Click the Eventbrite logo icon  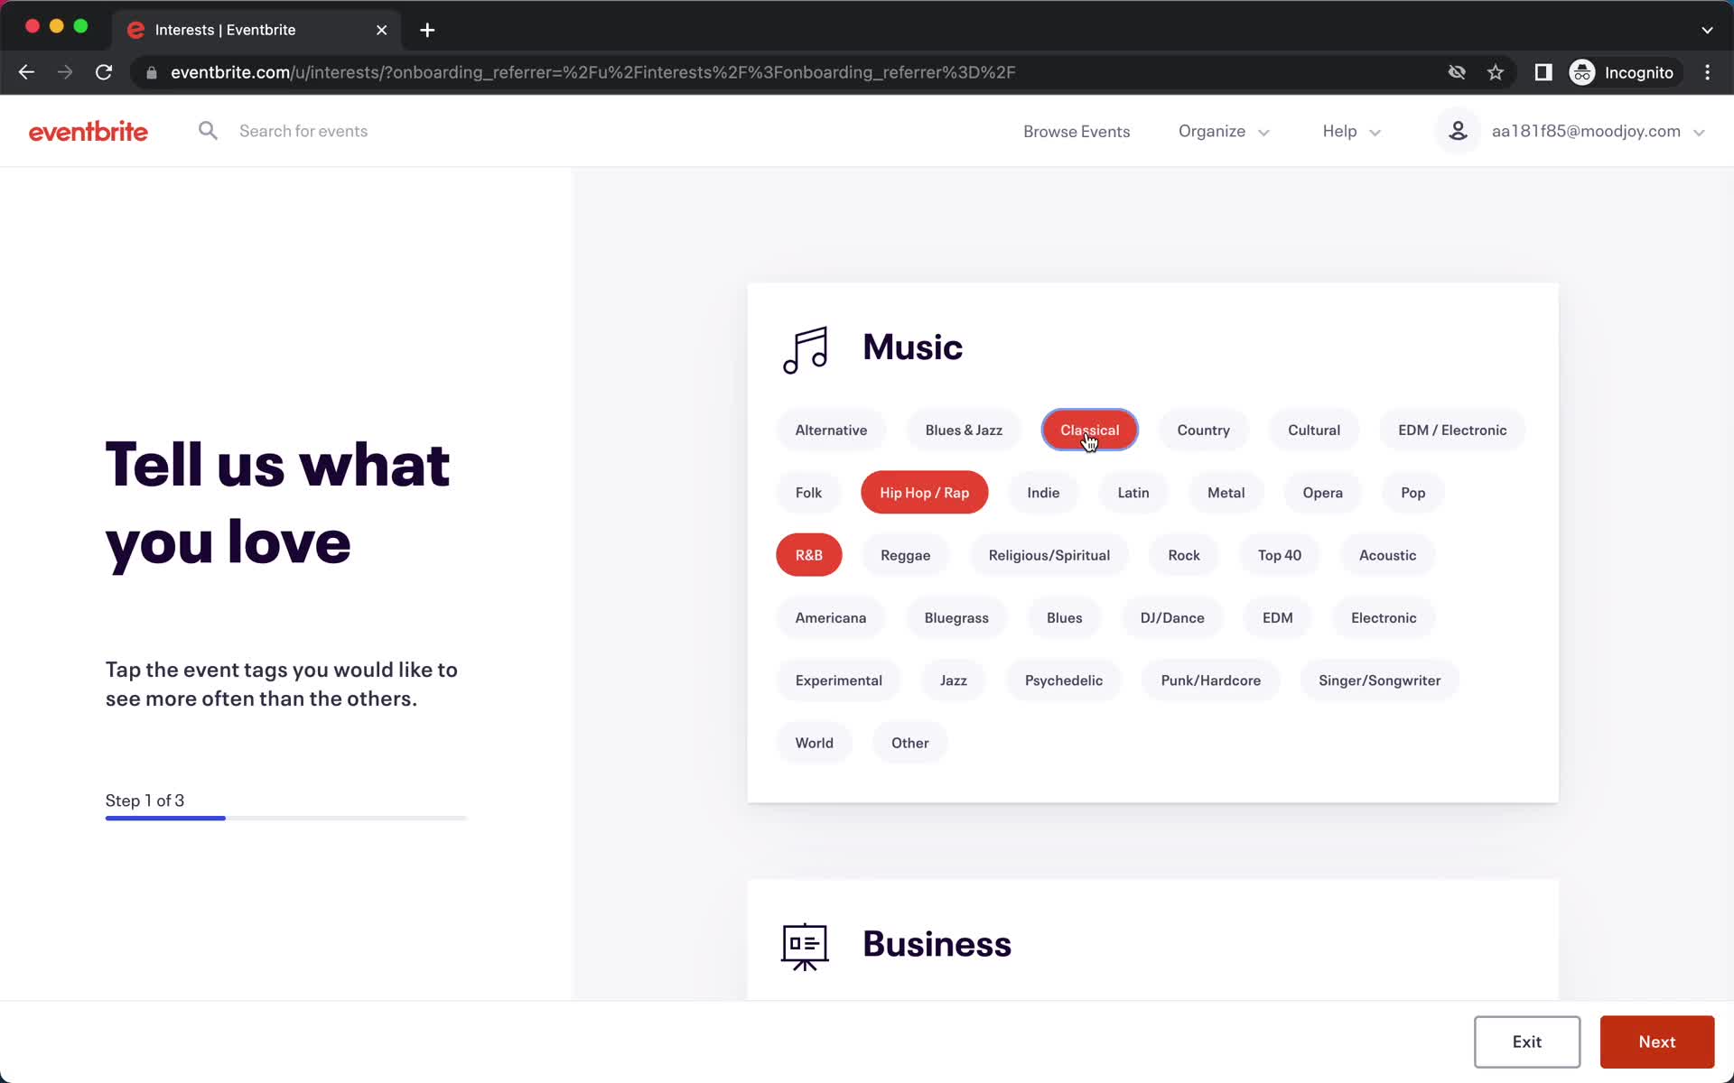click(x=89, y=130)
